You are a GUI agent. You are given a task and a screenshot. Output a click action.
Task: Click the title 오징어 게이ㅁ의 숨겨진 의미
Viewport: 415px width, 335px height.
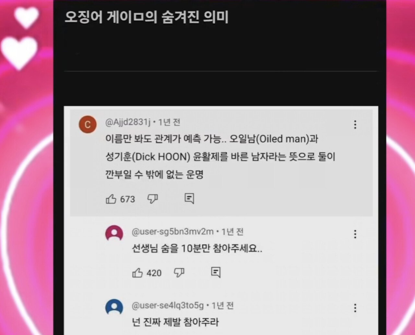[x=147, y=17]
